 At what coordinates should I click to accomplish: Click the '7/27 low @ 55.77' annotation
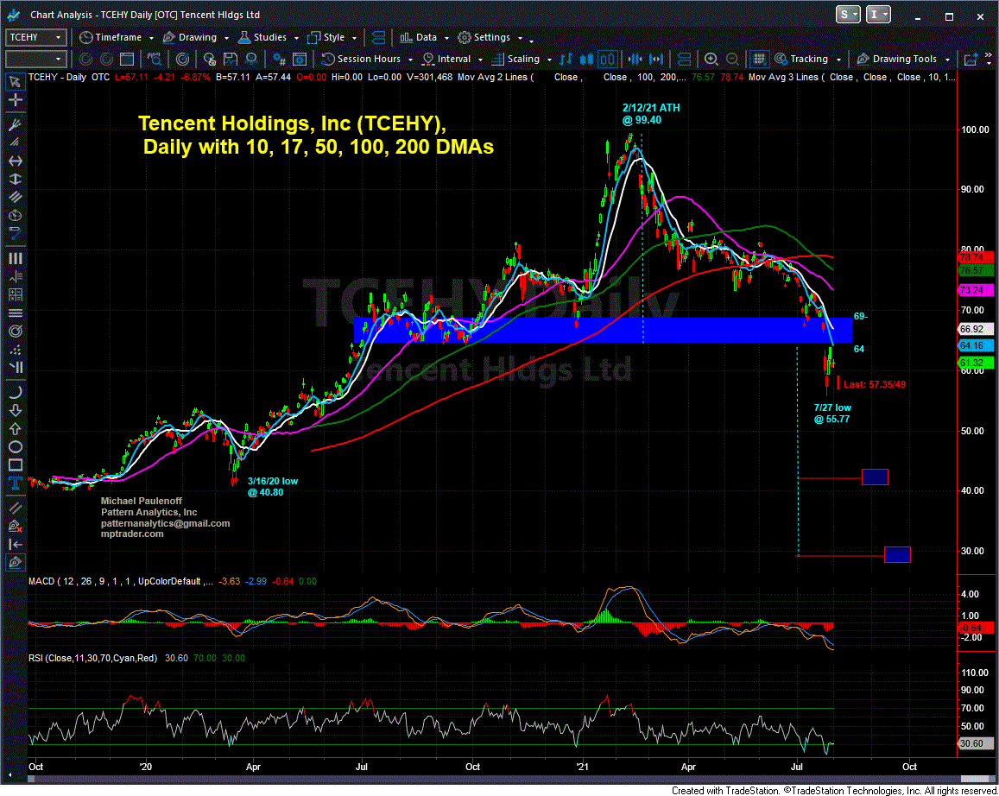[x=832, y=414]
